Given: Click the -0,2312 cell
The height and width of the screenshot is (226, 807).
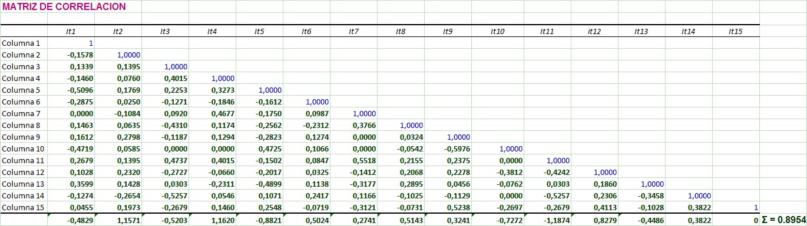Looking at the screenshot, I should pyautogui.click(x=306, y=125).
